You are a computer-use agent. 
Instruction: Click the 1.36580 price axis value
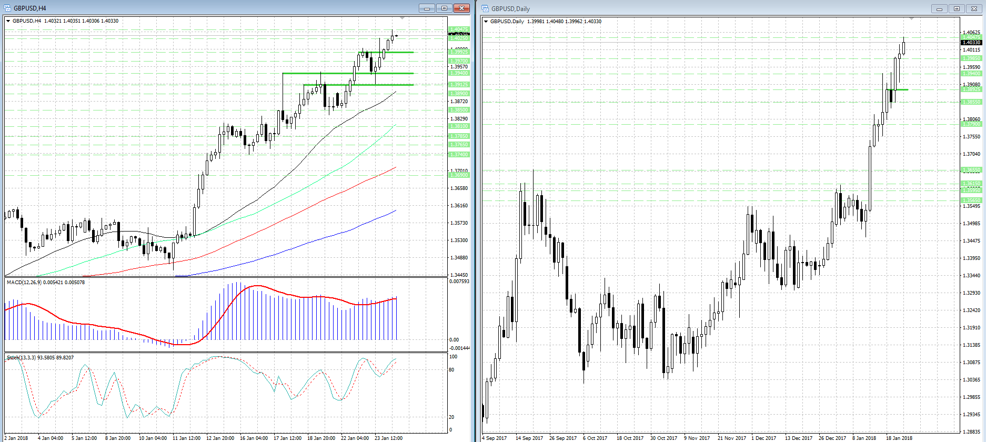click(459, 188)
